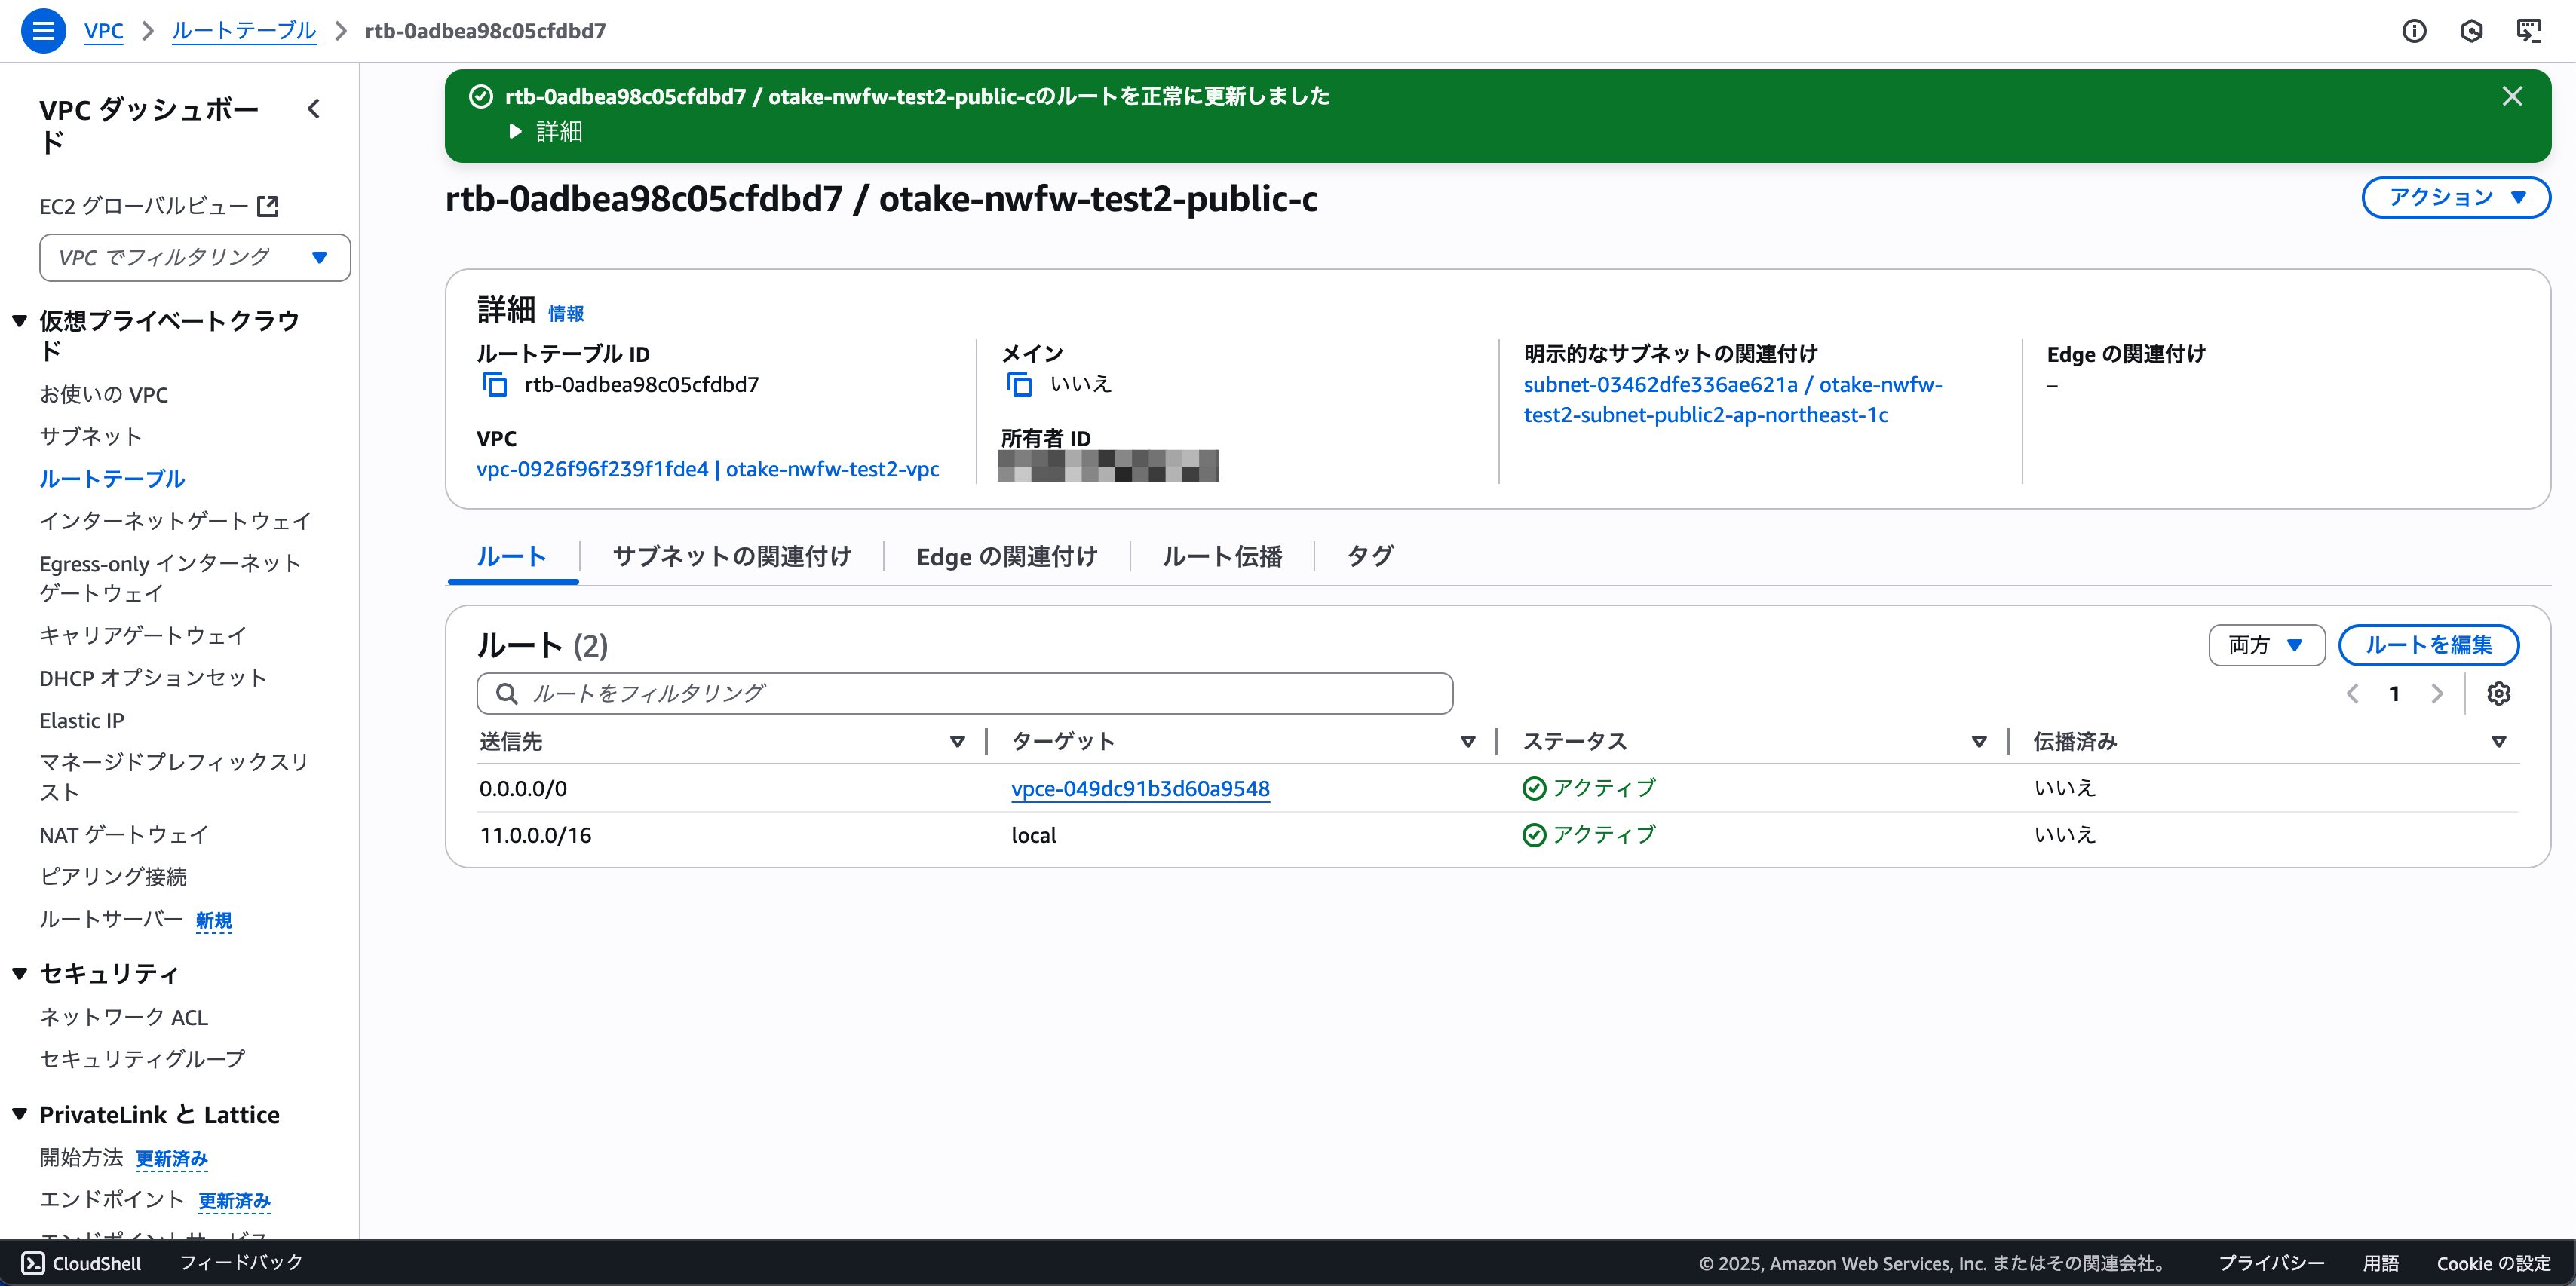Sort by ステータス column arrow

[x=1979, y=742]
